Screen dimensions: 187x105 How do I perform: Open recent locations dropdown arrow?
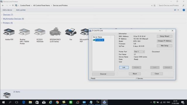click(10, 6)
